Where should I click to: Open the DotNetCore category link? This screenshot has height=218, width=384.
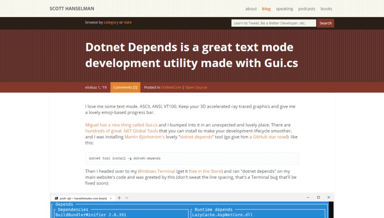pyautogui.click(x=171, y=87)
